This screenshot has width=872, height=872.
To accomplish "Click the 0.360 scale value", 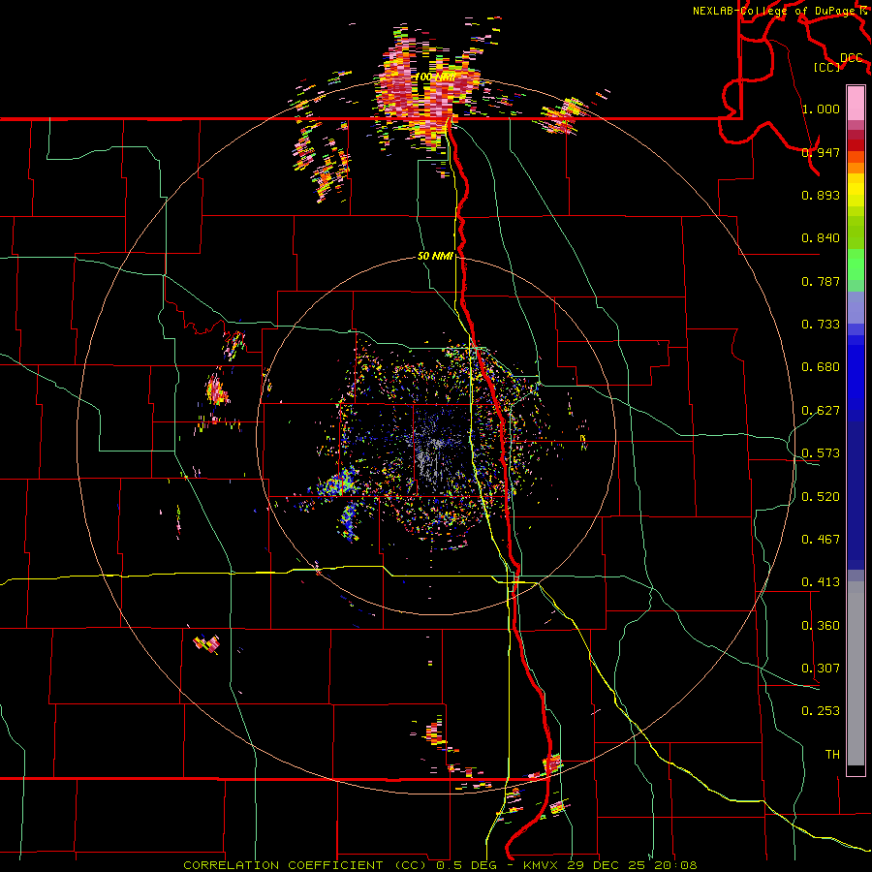I will [x=821, y=626].
